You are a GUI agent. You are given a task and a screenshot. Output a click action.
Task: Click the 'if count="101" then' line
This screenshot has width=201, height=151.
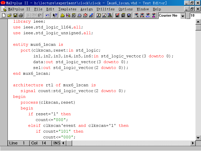[x=60, y=131]
